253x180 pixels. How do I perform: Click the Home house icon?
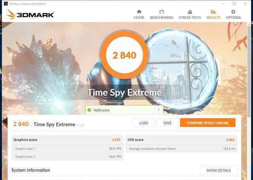[139, 12]
